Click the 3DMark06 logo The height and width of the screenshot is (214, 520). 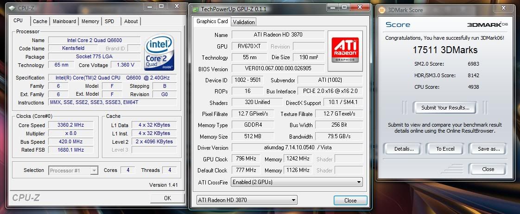pyautogui.click(x=488, y=24)
